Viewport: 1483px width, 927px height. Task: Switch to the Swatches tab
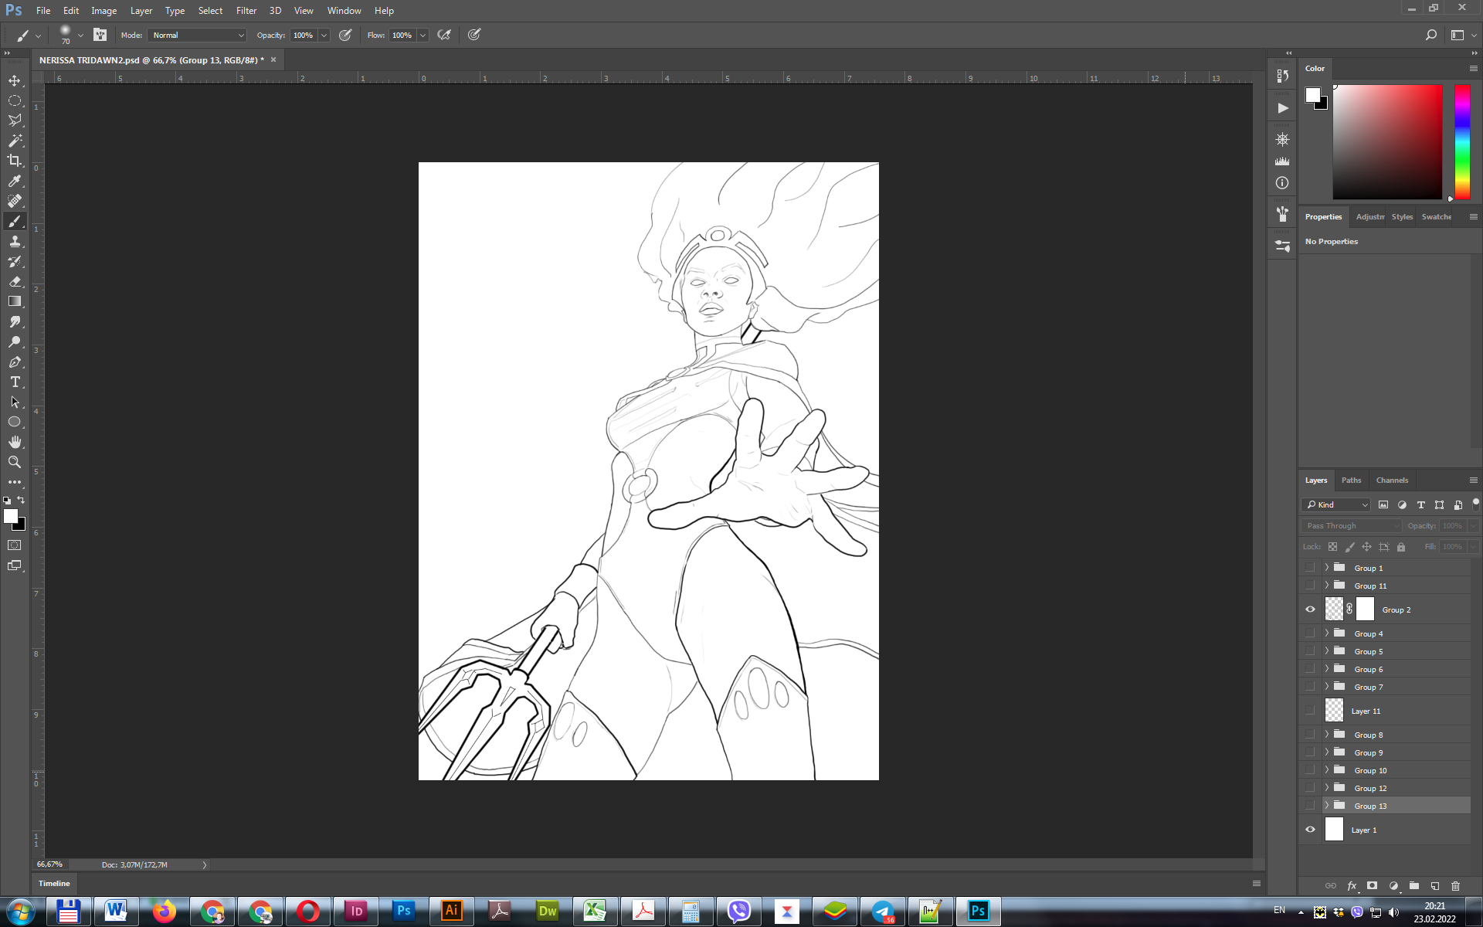point(1437,217)
